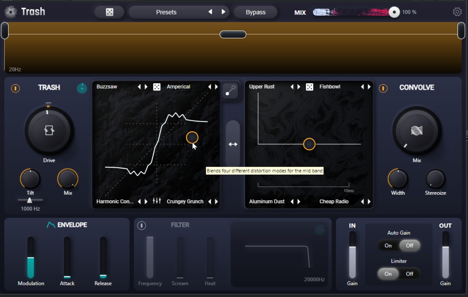Click the band split handle in spectrum

[x=233, y=35]
